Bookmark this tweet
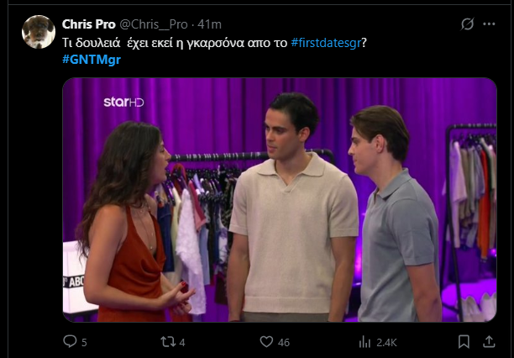The height and width of the screenshot is (358, 514). (x=464, y=341)
